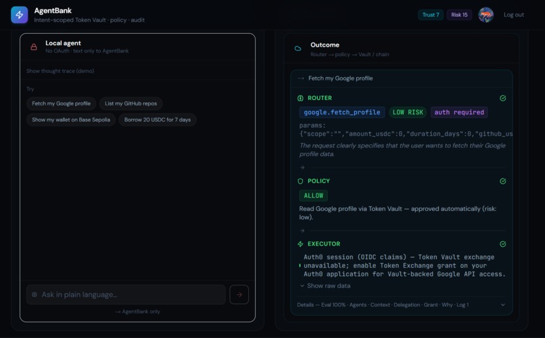Expand the Details chevron at card bottom
Image resolution: width=545 pixels, height=338 pixels.
[x=502, y=305]
